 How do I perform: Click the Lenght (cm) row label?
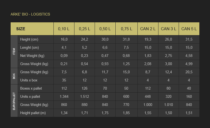pyautogui.click(x=29, y=47)
